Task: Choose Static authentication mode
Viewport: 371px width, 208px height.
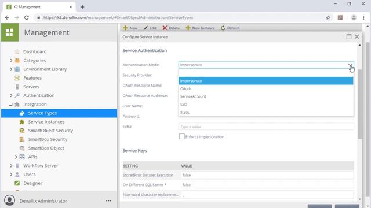Action: tap(266, 112)
